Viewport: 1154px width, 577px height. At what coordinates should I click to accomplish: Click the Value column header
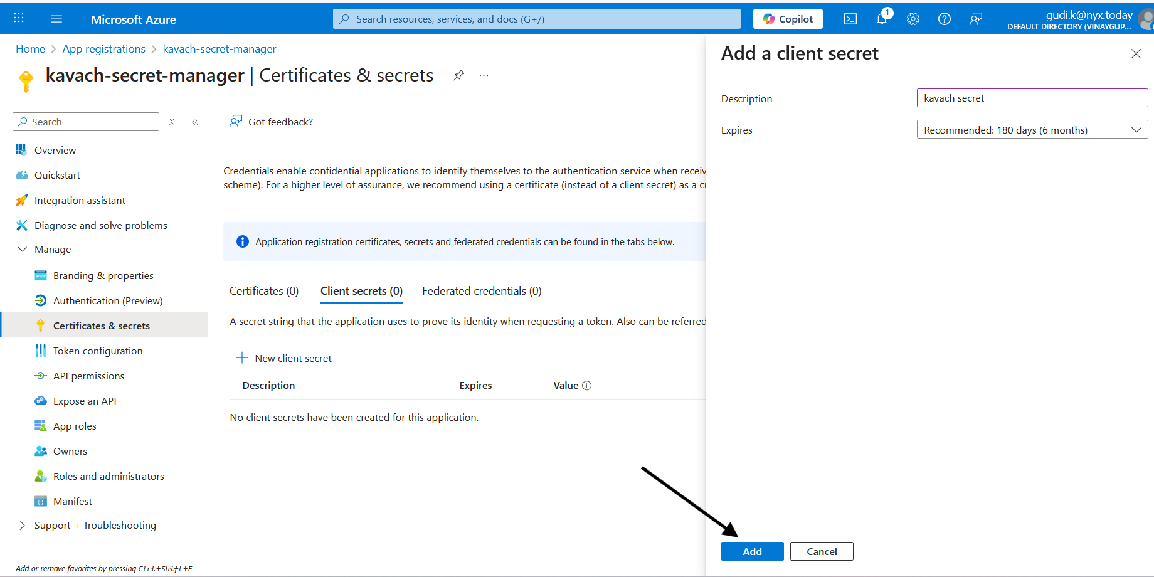tap(566, 385)
